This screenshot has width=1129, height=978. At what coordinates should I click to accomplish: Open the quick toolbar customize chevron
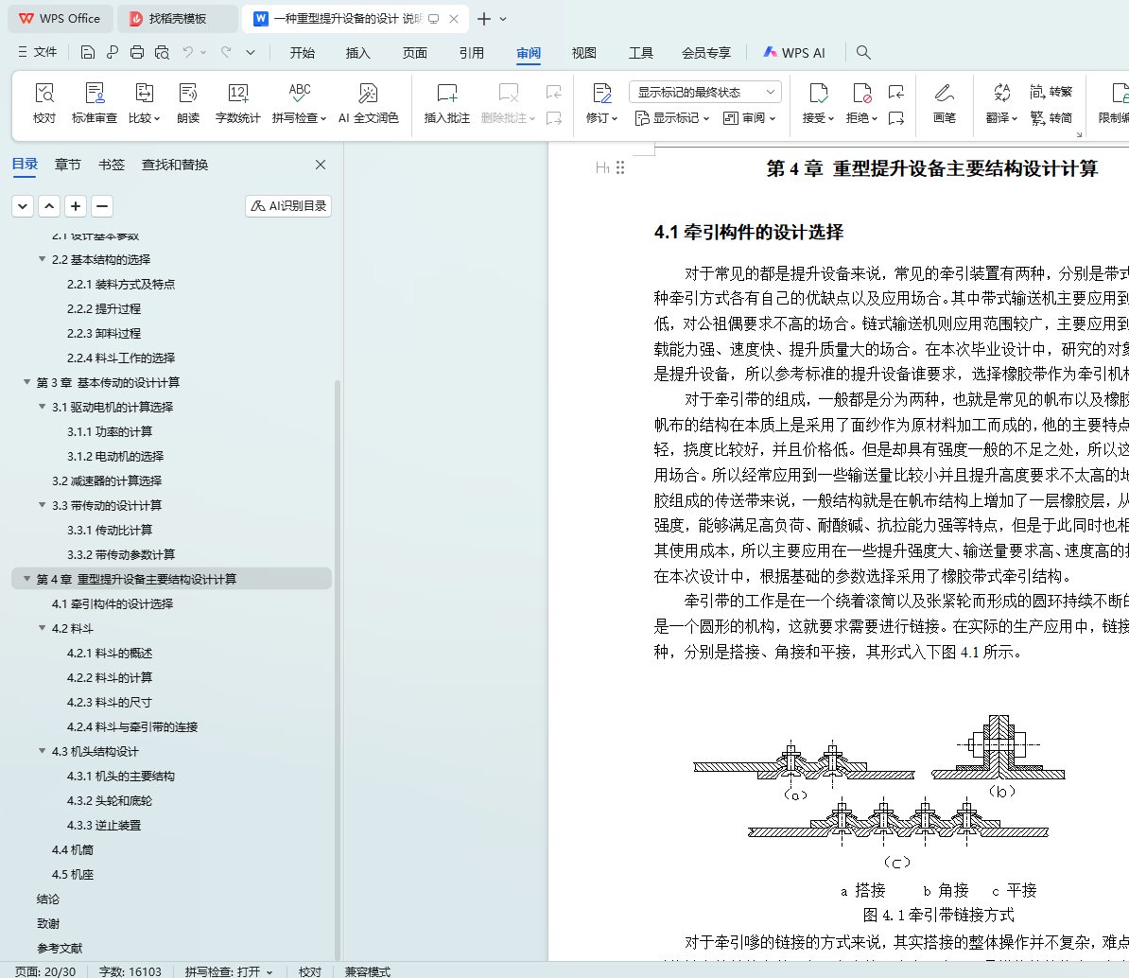251,52
